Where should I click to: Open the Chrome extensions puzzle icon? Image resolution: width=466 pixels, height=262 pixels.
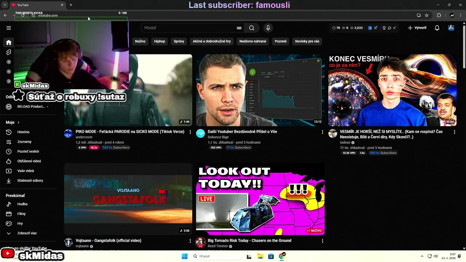pyautogui.click(x=439, y=15)
